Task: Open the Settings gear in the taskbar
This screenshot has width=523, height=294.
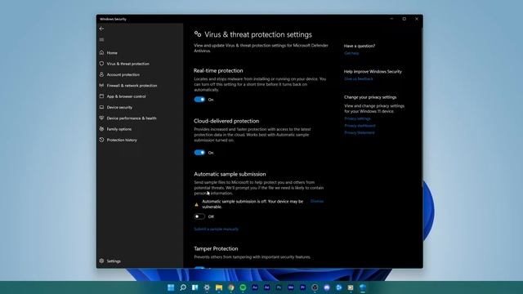Action: point(207,287)
